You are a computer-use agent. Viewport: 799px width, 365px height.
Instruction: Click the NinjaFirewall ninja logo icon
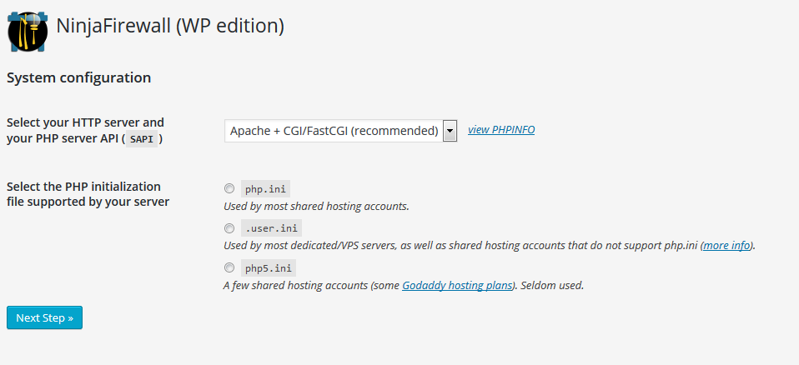click(28, 32)
